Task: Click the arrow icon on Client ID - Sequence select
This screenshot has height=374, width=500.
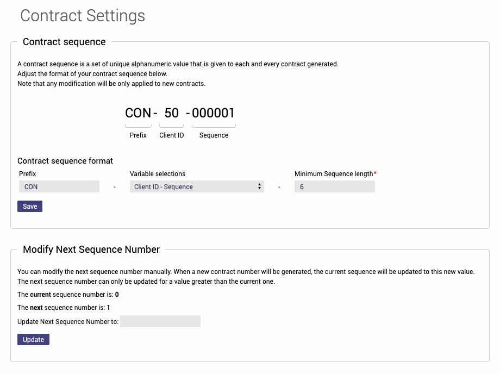Action: 259,187
